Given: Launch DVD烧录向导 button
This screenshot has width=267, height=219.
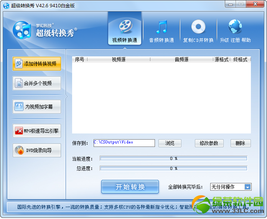Looking at the screenshot, I should 37,150.
